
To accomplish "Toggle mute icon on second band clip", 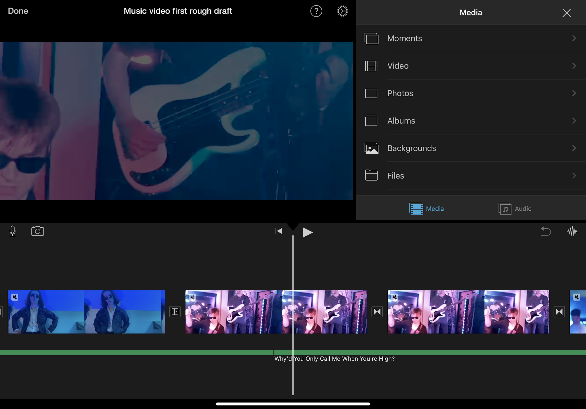I will tap(395, 297).
